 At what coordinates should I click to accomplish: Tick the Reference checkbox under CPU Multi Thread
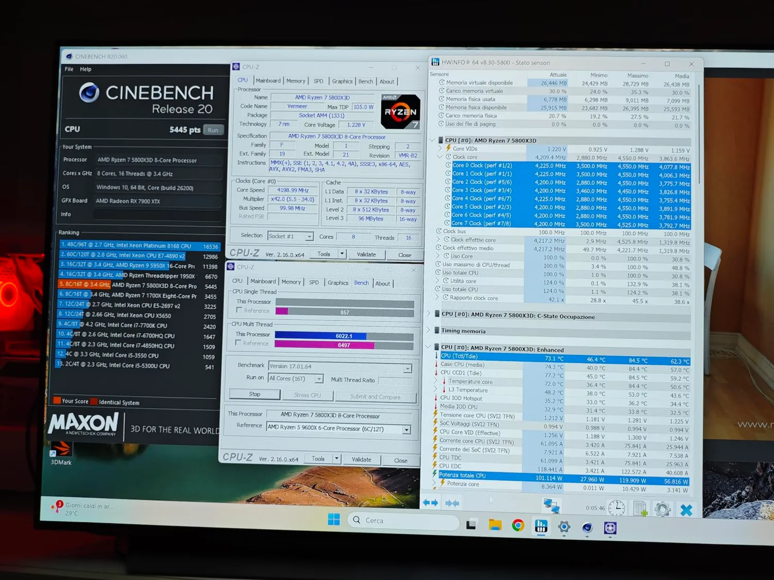(x=238, y=343)
